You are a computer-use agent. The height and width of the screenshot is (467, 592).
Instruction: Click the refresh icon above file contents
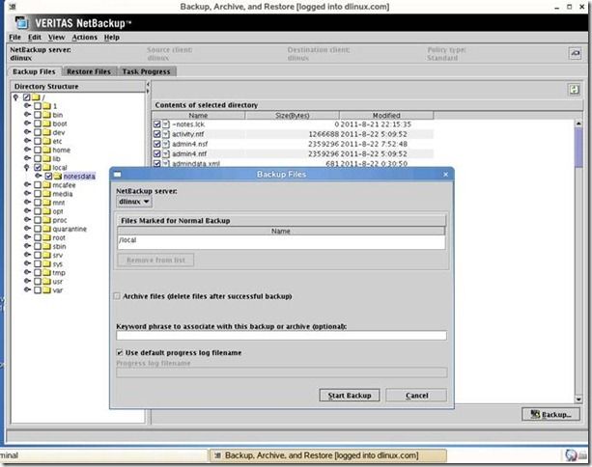[574, 90]
